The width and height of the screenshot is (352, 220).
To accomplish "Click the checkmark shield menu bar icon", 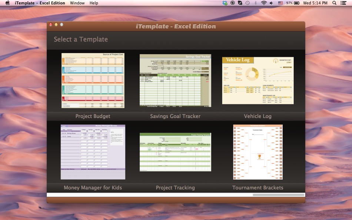I will click(x=240, y=3).
